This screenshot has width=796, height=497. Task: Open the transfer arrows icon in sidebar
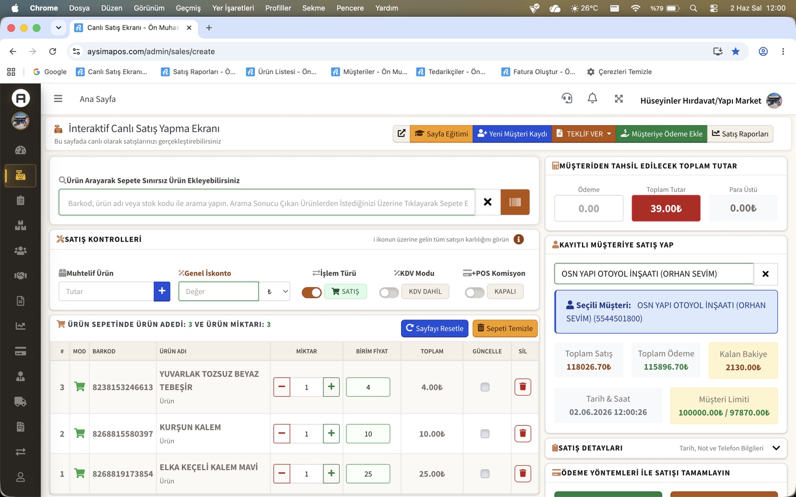[20, 452]
